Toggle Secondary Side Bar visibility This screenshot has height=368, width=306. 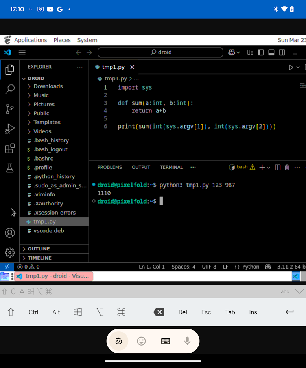click(x=282, y=52)
